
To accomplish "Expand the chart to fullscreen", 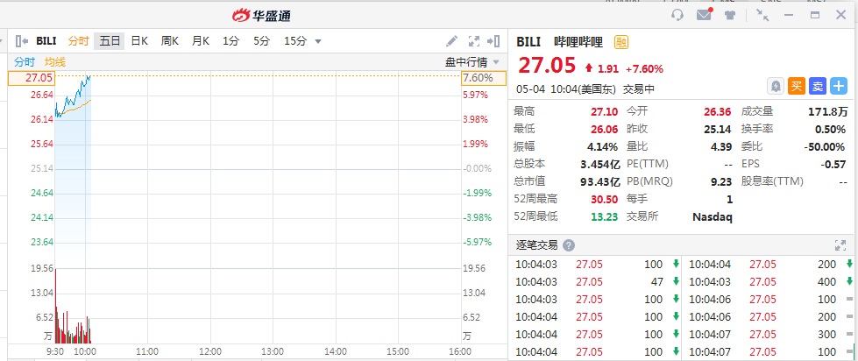I will (474, 40).
